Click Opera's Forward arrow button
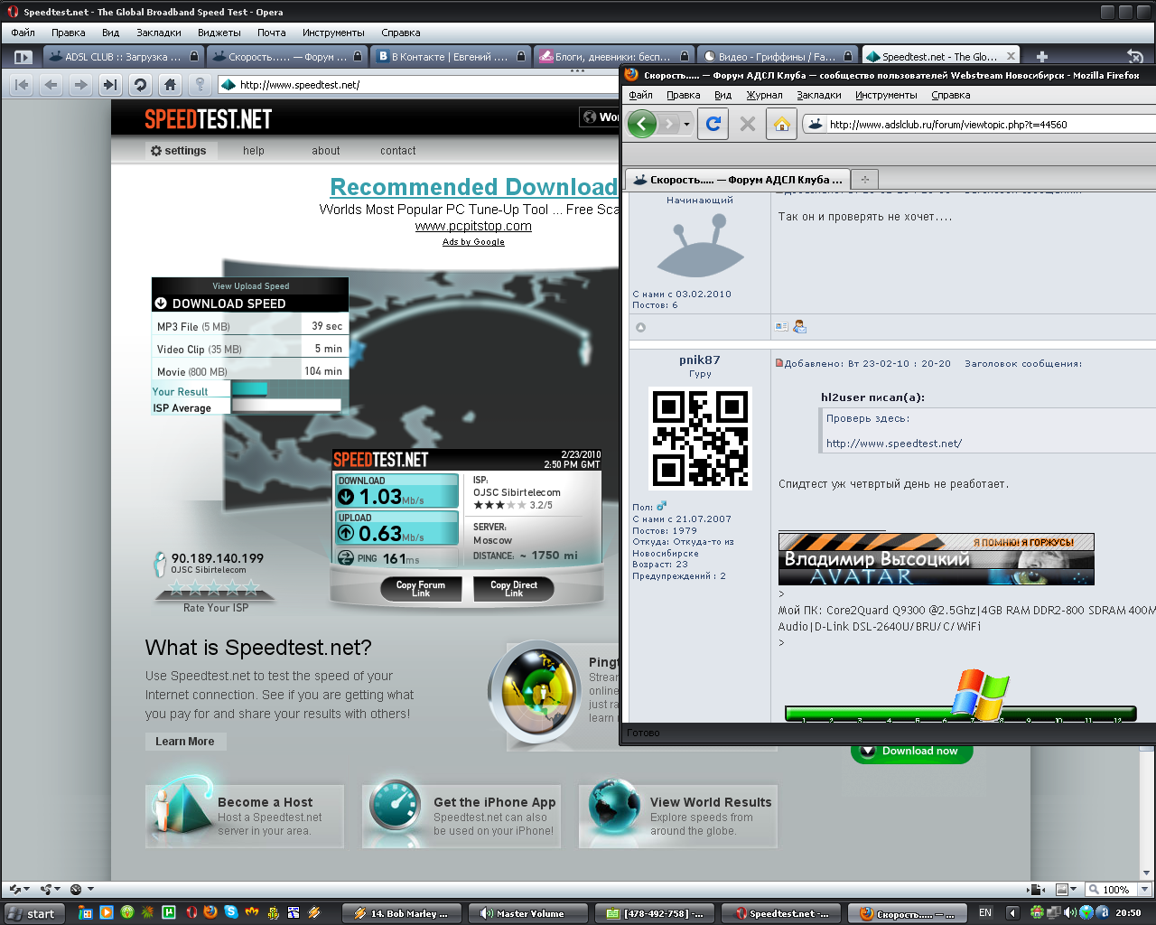Screen dimensions: 1156x925 pos(81,85)
